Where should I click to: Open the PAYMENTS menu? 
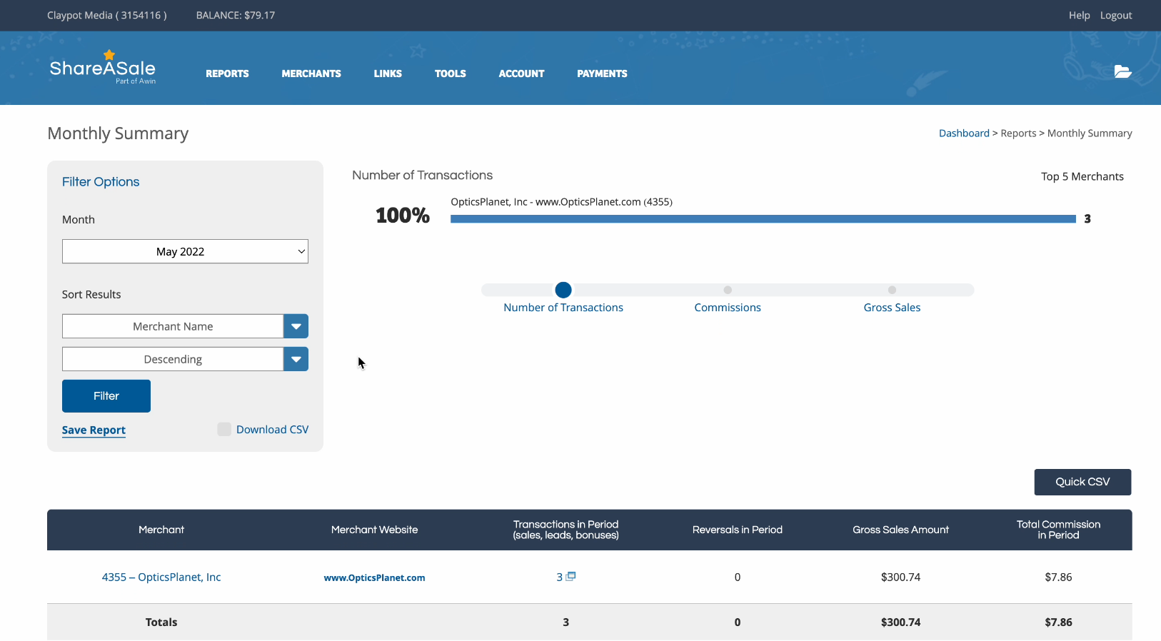click(x=602, y=74)
